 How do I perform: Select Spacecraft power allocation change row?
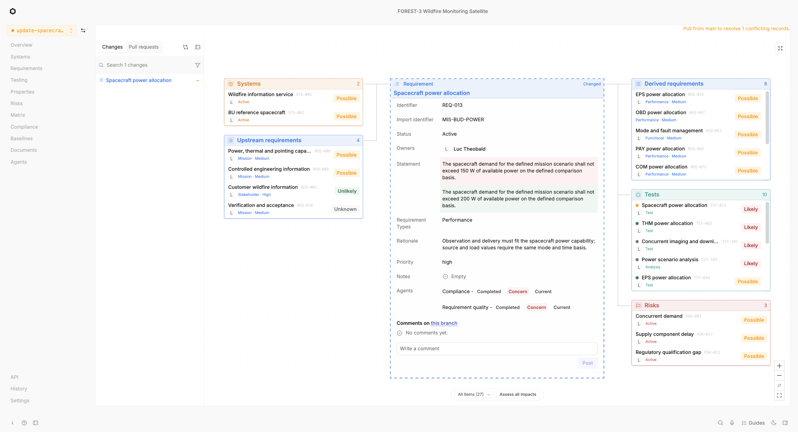click(150, 80)
